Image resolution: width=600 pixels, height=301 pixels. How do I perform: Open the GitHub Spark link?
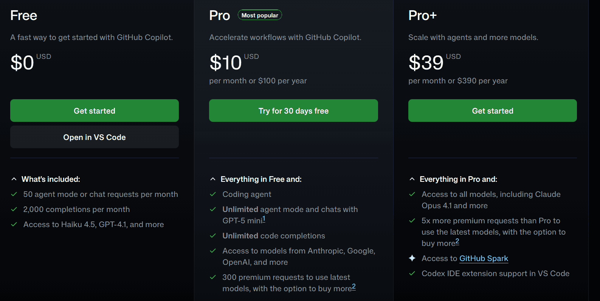click(x=484, y=258)
